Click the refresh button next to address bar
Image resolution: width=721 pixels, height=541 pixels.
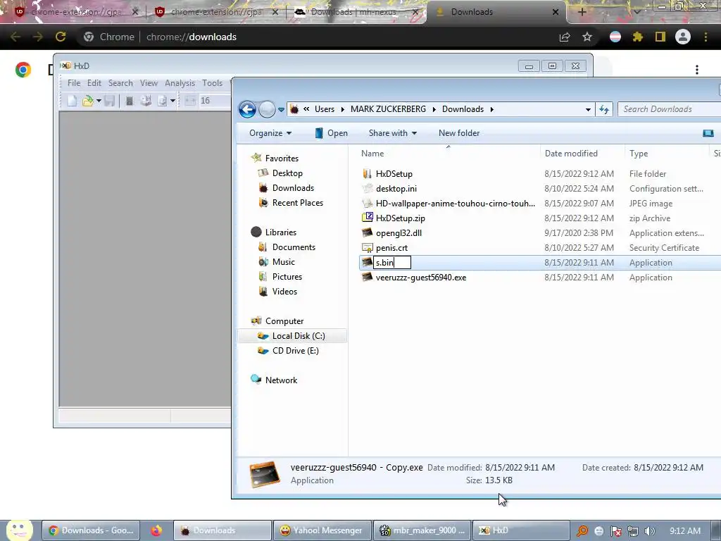click(x=604, y=109)
